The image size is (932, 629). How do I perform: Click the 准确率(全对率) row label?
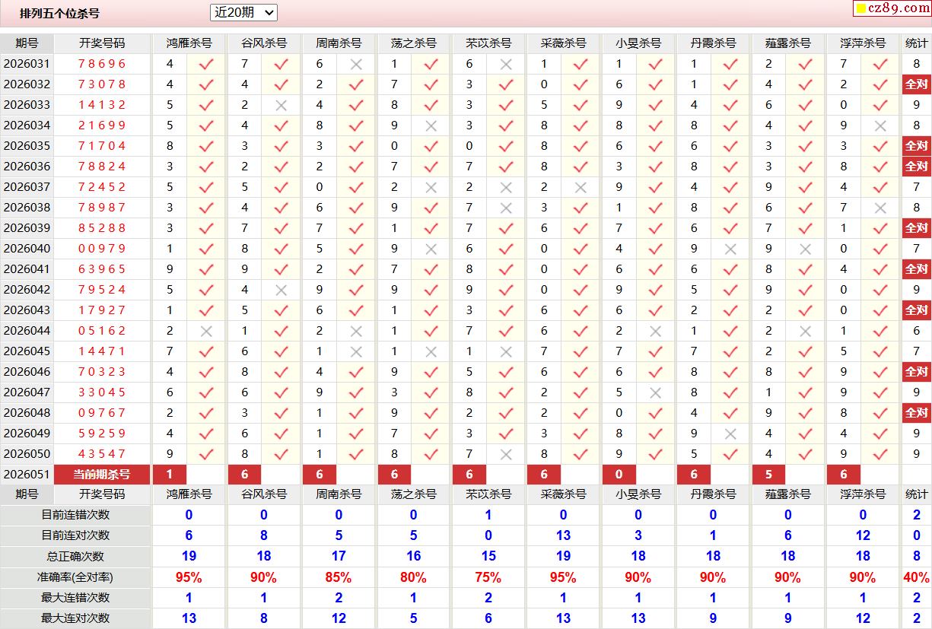click(75, 577)
